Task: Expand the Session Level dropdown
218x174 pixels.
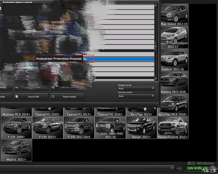Action: (x=136, y=89)
